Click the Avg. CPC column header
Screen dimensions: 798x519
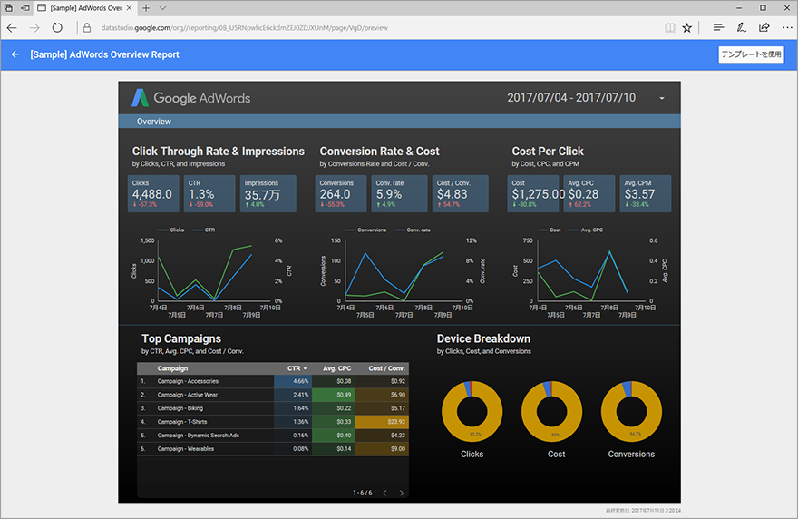337,368
